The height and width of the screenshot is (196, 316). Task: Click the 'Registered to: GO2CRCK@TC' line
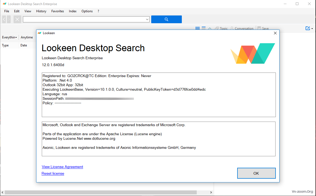pyautogui.click(x=97, y=76)
